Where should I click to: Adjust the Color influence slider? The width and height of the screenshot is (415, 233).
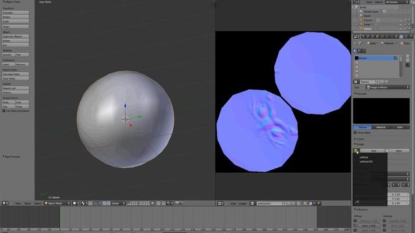pos(369,226)
